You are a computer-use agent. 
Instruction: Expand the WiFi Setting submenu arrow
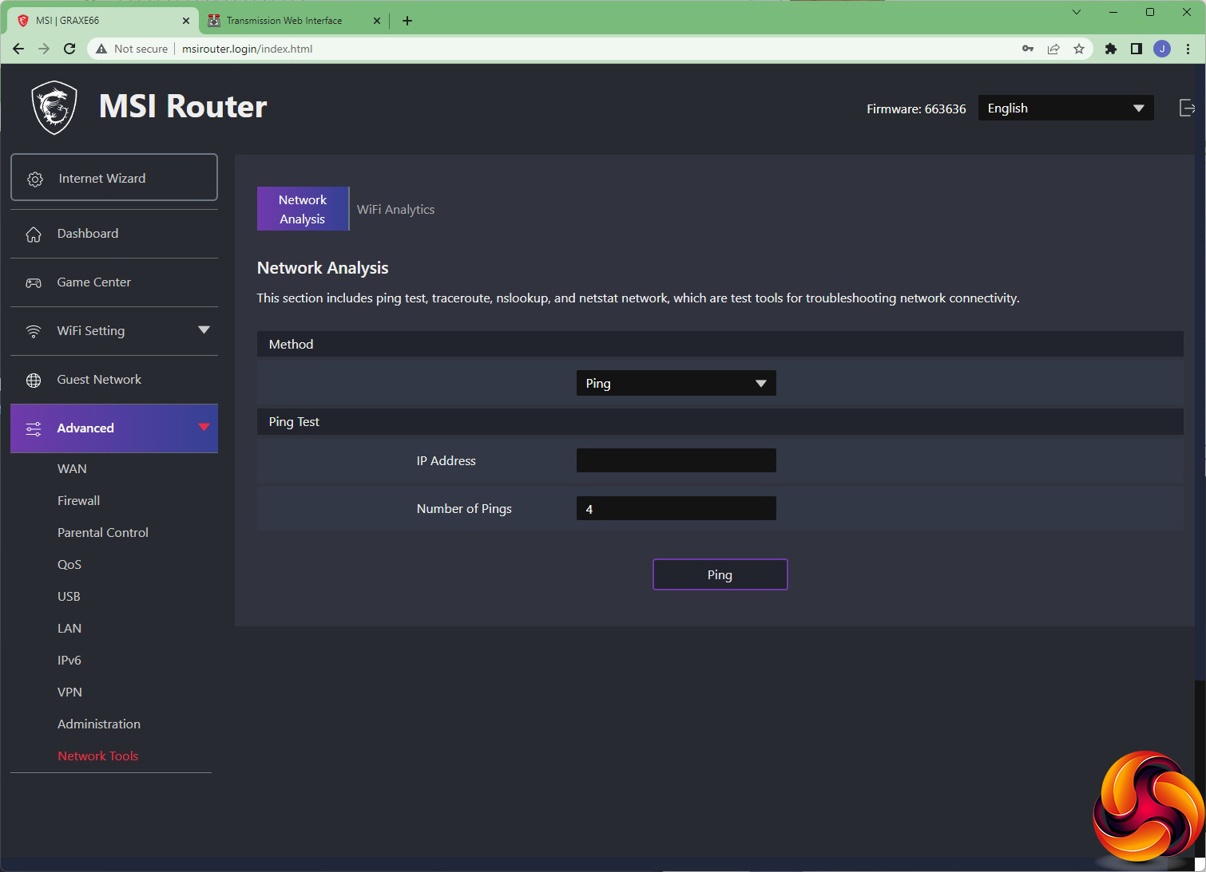pyautogui.click(x=204, y=330)
